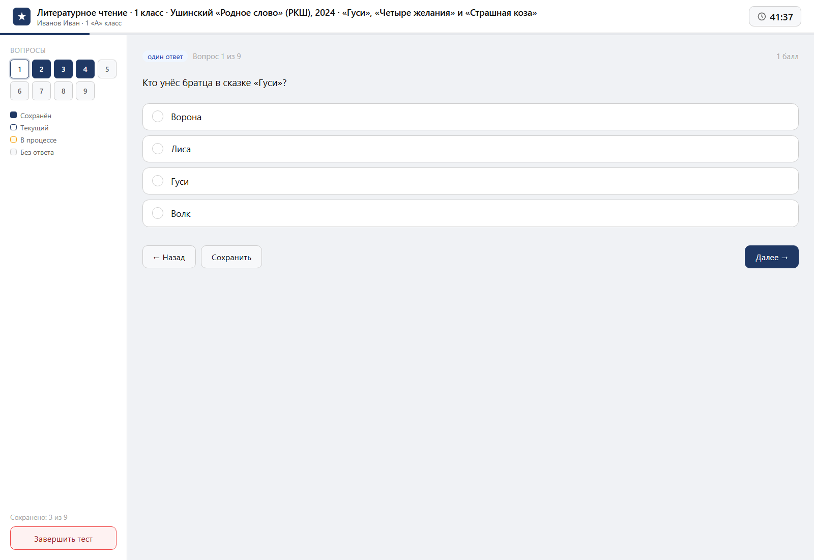Switch to question 4
Screen dimensions: 814x560
coord(85,69)
